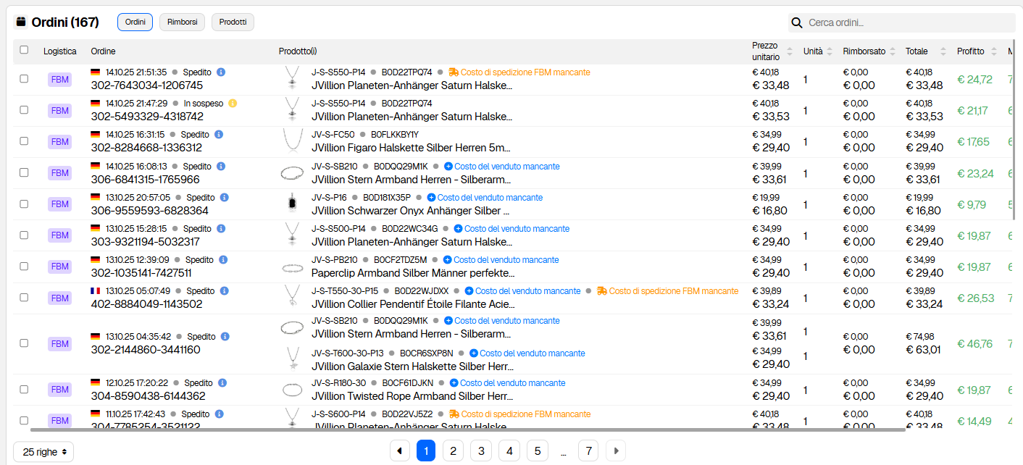Click the Cerca ordini search field
The width and height of the screenshot is (1023, 465).
tap(906, 23)
